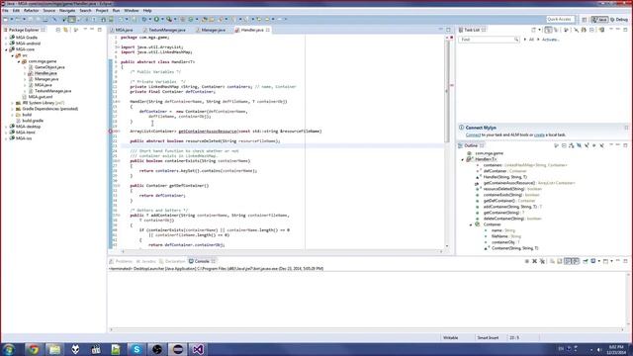Click the error marker on line 20
The height and width of the screenshot is (356, 633).
tap(110, 132)
